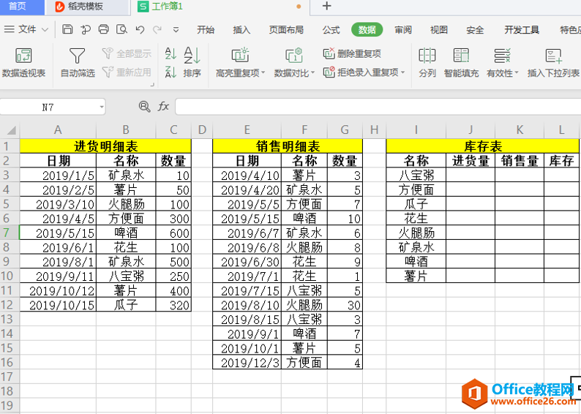Click inside the formula bar input
Viewport: 581px width, 414px height.
tap(378, 107)
